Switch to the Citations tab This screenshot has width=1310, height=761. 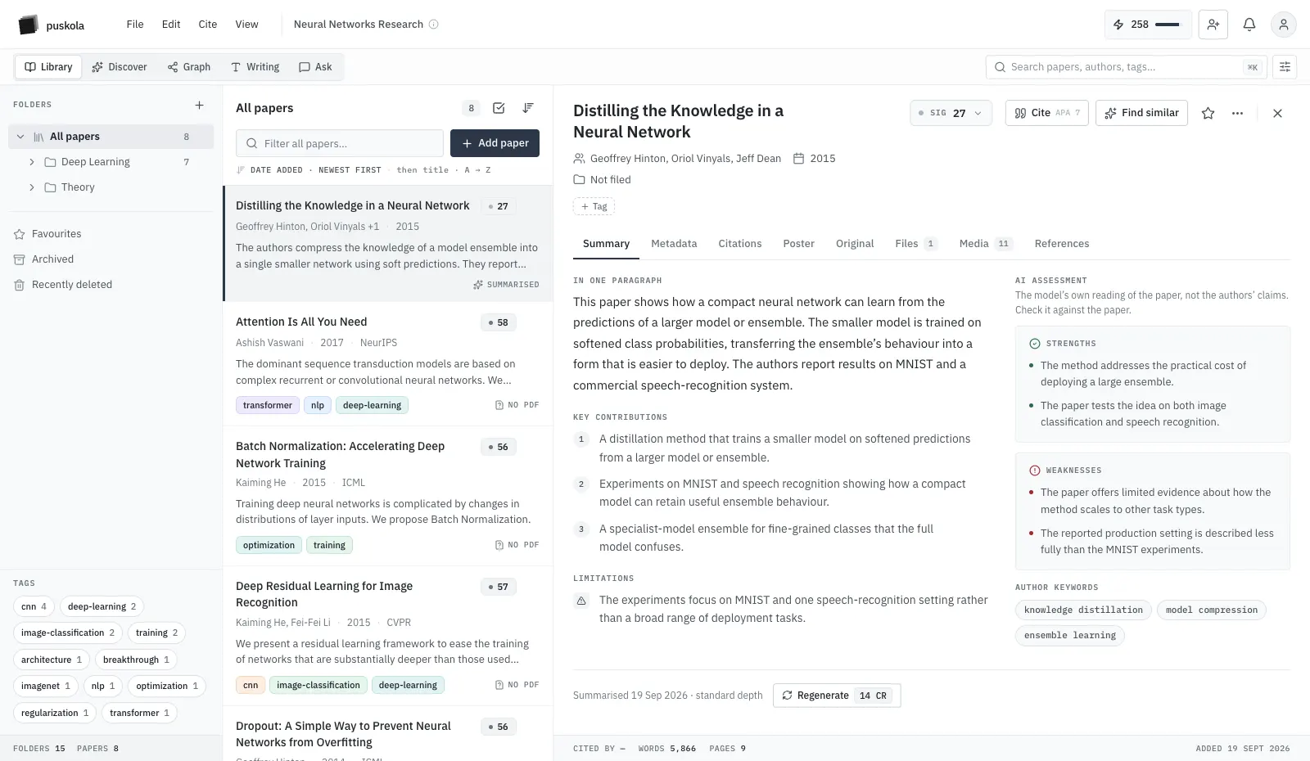pos(740,244)
